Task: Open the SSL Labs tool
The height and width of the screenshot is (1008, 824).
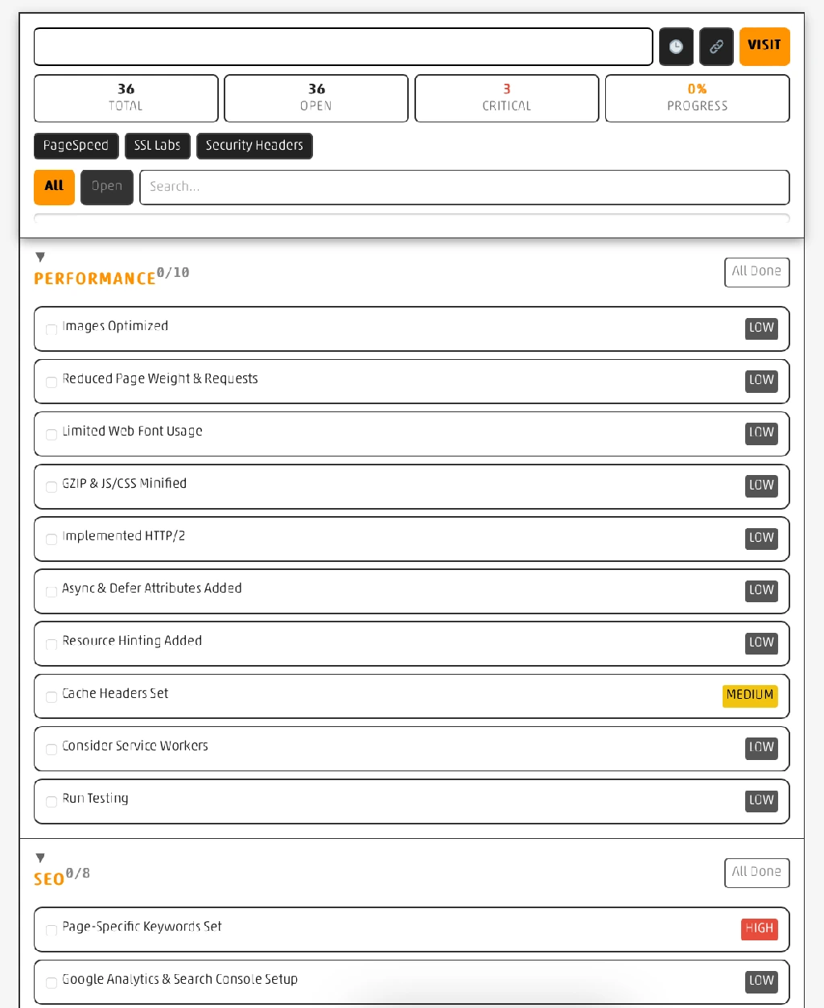Action: [x=158, y=146]
